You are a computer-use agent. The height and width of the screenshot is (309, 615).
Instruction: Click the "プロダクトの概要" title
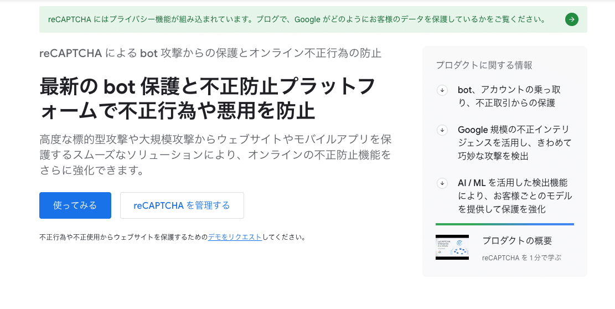click(x=517, y=241)
